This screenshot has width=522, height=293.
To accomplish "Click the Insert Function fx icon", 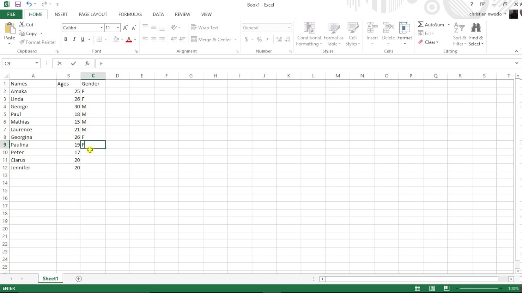I will click(87, 63).
